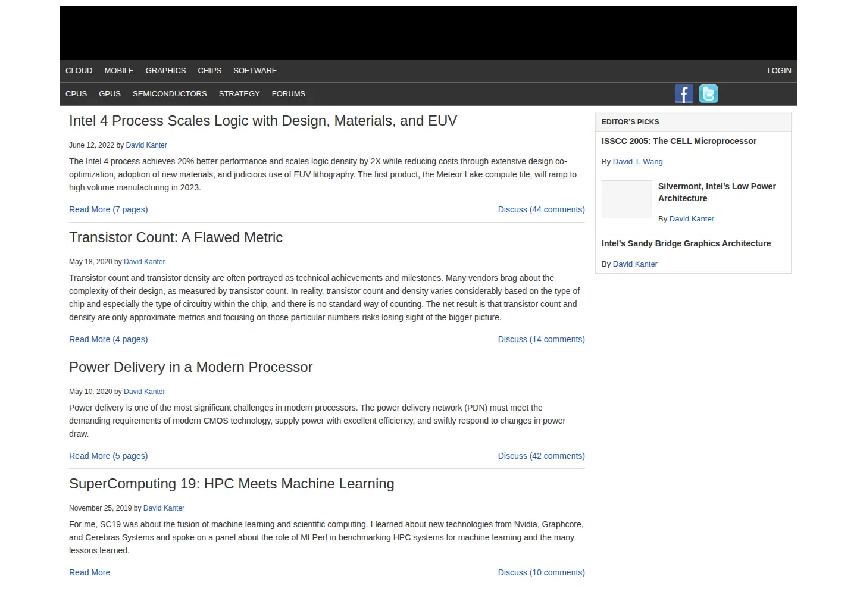857x595 pixels.
Task: Click David Kanter on the May 10, 2020 article
Action: click(x=145, y=392)
